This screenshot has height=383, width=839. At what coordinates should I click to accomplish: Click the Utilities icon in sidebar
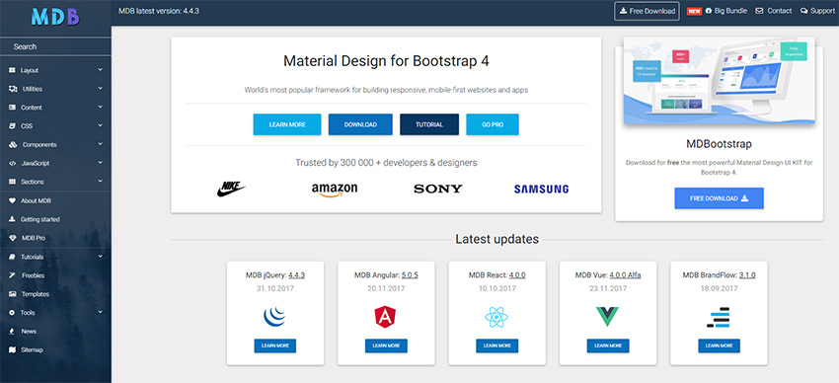click(x=13, y=89)
